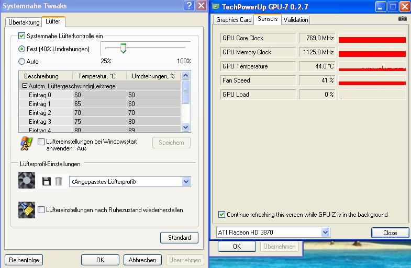Select the Eintrag 2 row

[x=100, y=112]
